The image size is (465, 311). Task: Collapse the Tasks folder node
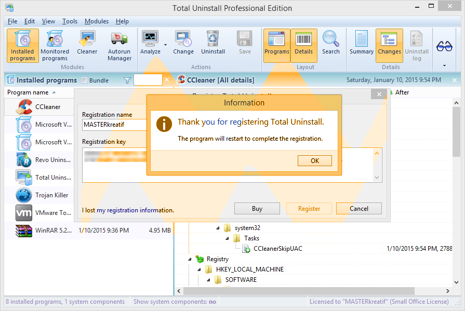(227, 238)
